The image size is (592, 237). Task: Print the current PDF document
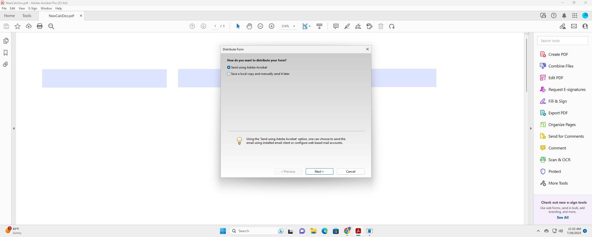pos(40,26)
